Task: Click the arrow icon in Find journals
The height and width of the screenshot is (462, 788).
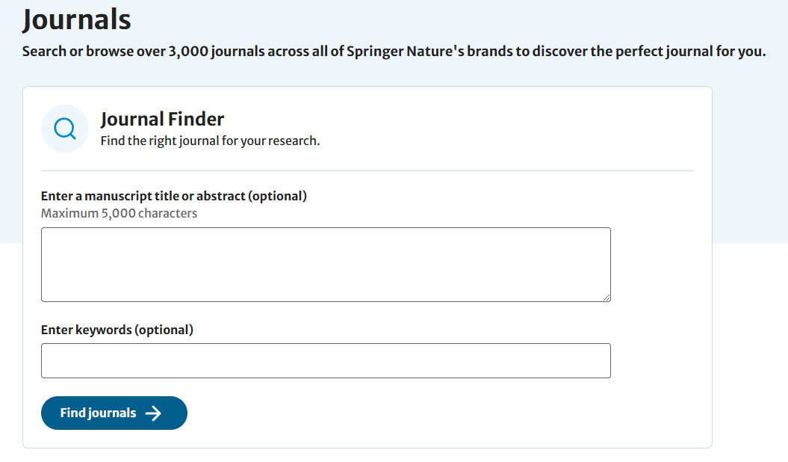Action: point(153,413)
